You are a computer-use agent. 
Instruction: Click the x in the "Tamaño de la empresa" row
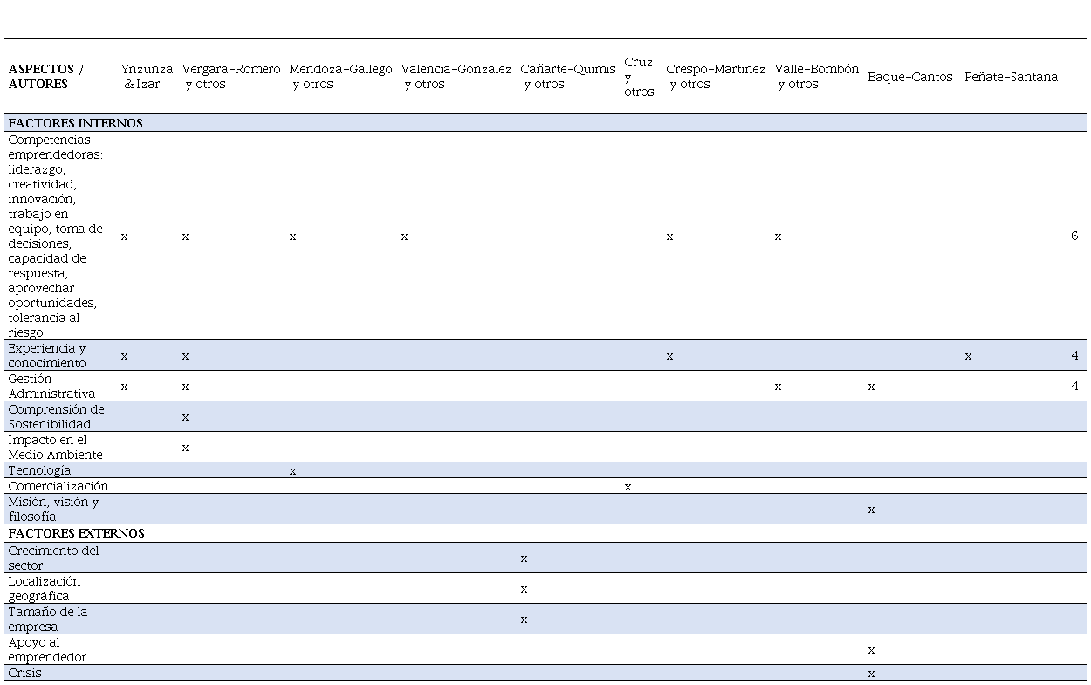tap(524, 620)
